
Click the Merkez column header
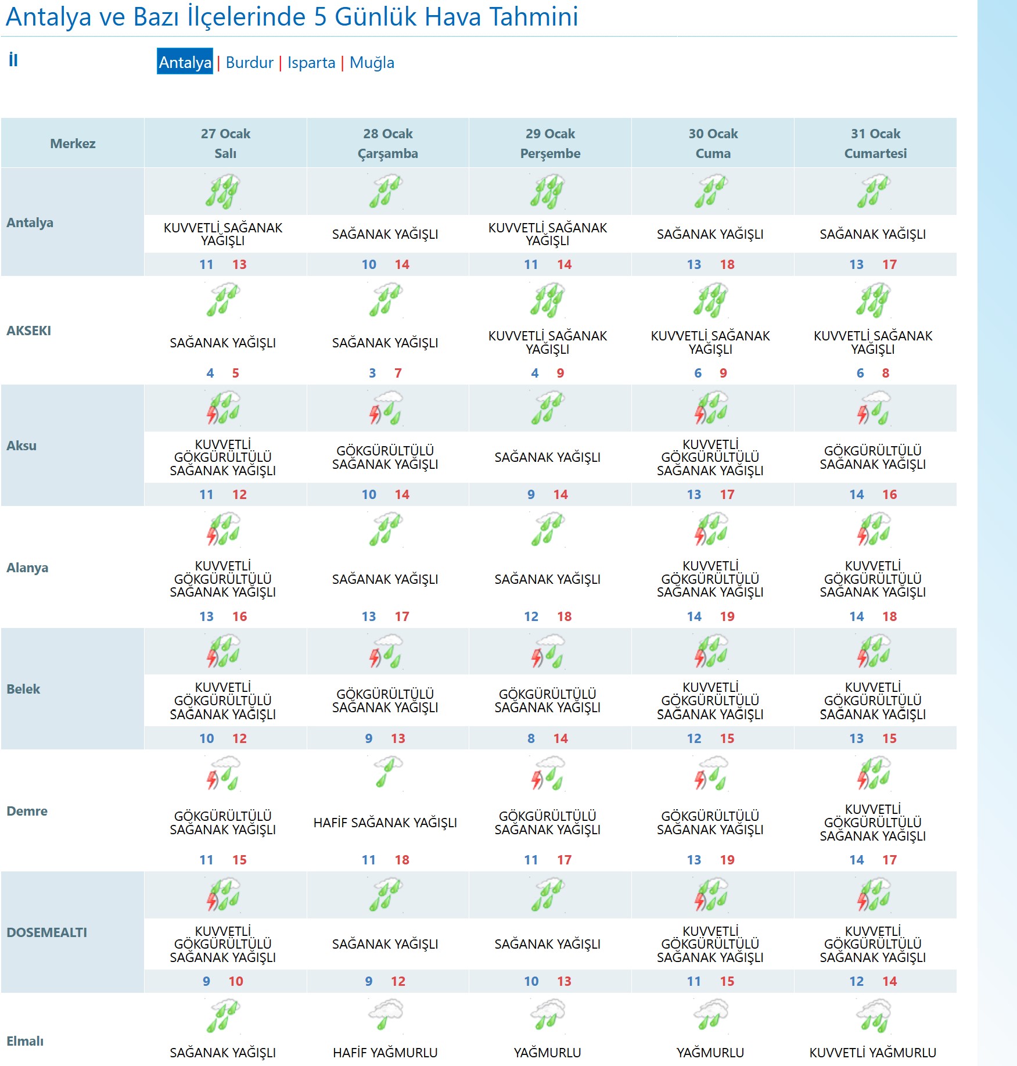pyautogui.click(x=73, y=143)
